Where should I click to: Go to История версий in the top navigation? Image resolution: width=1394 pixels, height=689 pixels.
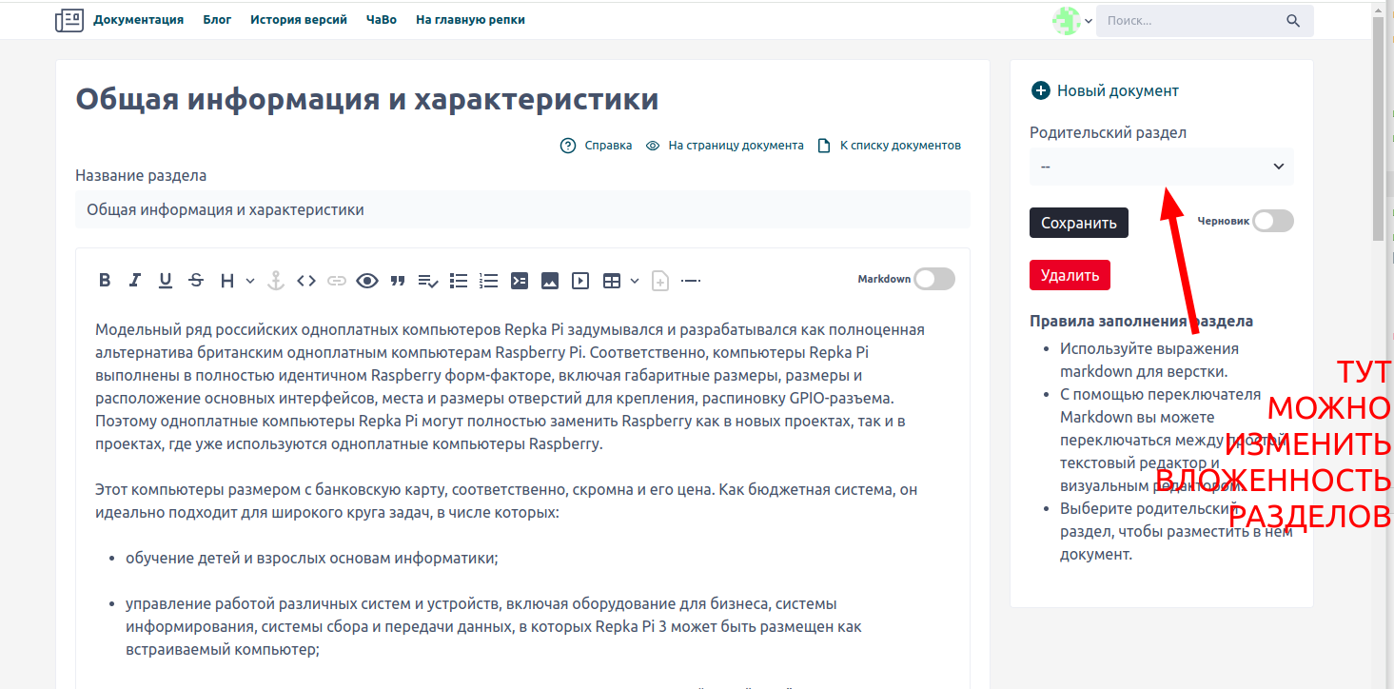click(299, 20)
